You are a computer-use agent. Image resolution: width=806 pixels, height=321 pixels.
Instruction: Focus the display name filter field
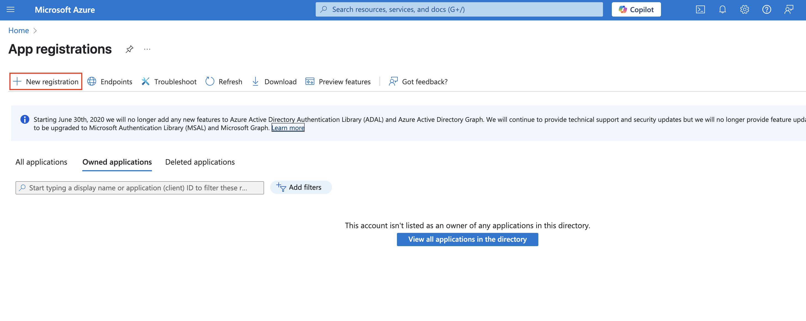[139, 188]
